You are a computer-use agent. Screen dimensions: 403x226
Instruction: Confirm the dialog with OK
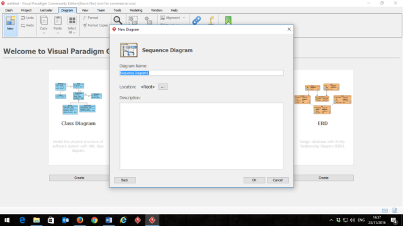click(x=254, y=180)
